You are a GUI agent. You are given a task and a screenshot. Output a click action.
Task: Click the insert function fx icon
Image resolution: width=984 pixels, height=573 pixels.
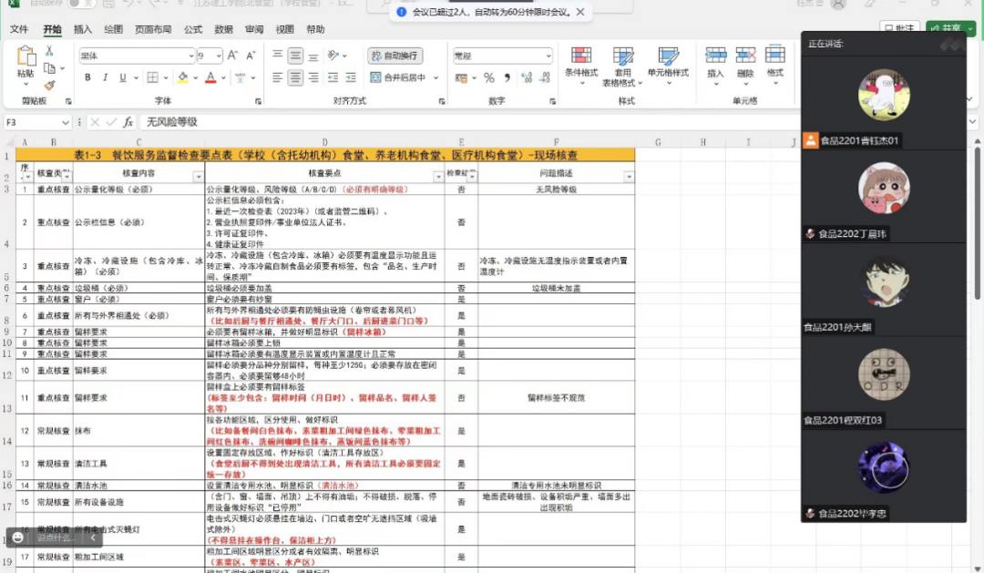(128, 122)
